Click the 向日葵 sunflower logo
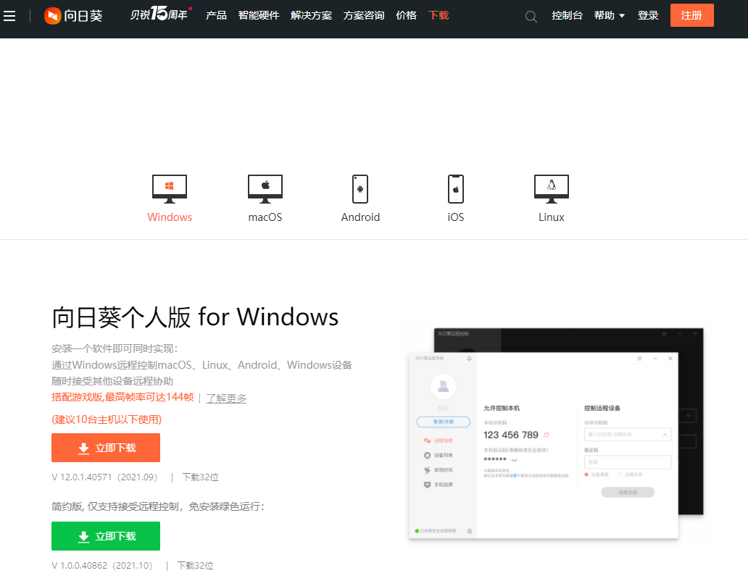 (x=73, y=16)
